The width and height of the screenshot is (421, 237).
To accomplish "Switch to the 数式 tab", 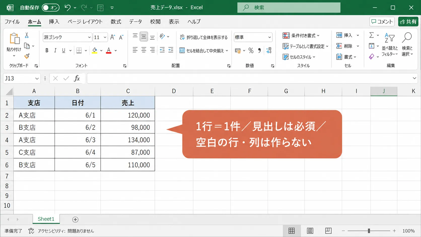I will tap(116, 22).
